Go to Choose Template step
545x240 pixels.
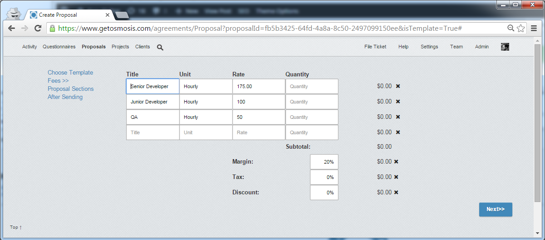(70, 72)
